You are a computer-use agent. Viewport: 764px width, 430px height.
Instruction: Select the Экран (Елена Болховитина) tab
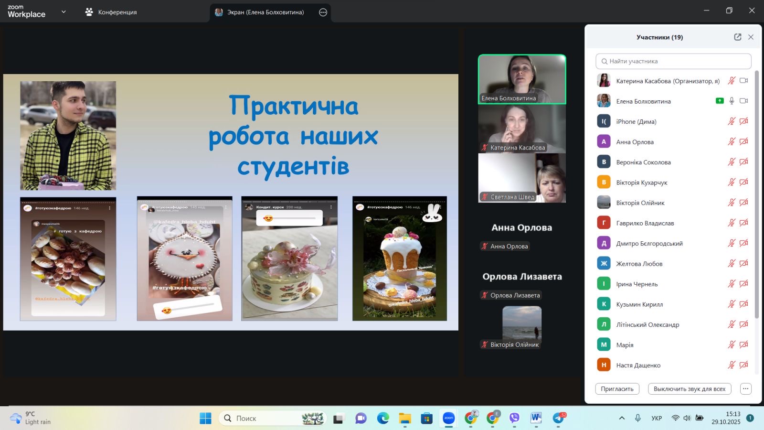(265, 12)
